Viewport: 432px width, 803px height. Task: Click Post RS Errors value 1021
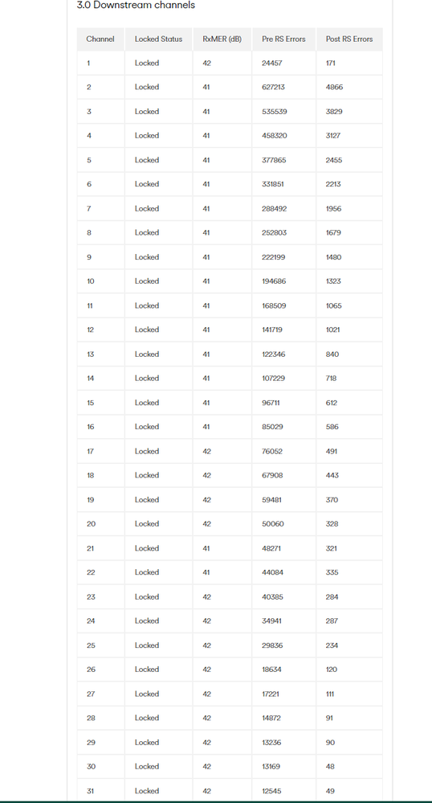point(332,330)
